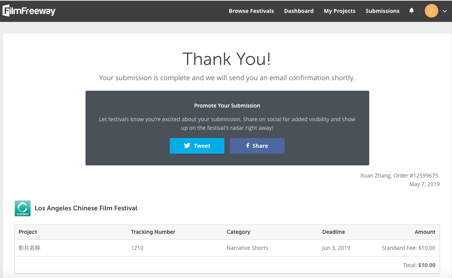
Task: Click the orange user avatar
Action: point(431,11)
